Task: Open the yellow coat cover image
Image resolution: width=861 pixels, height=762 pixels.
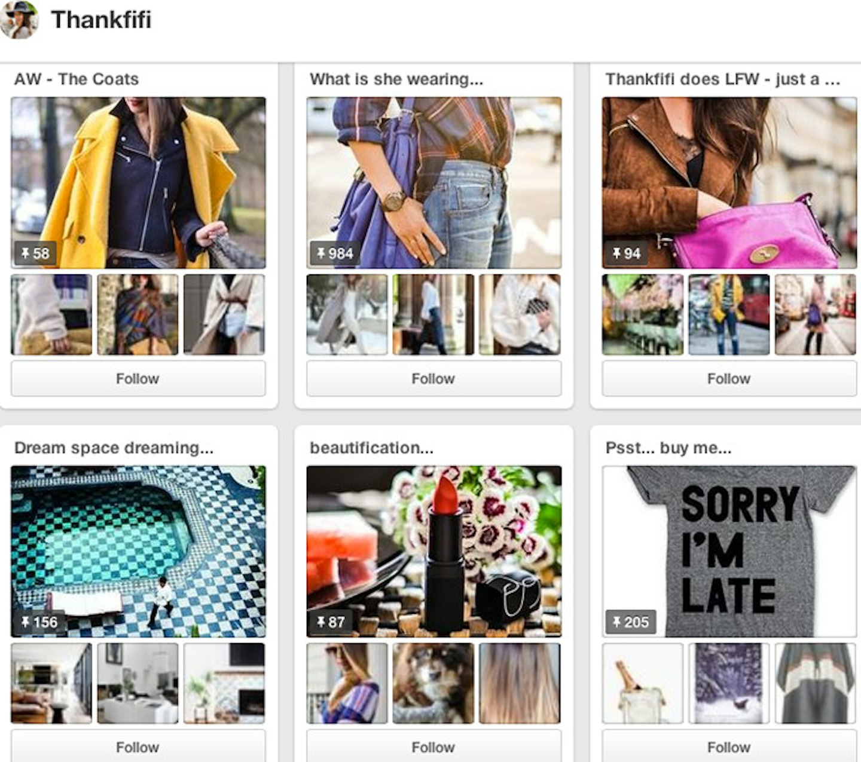Action: coord(138,183)
